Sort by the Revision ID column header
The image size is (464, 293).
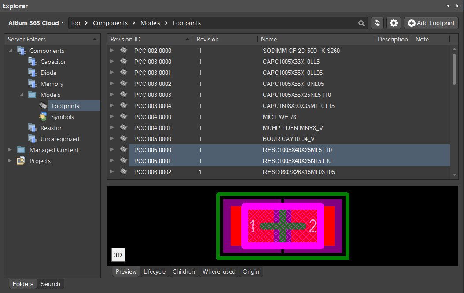pos(150,39)
